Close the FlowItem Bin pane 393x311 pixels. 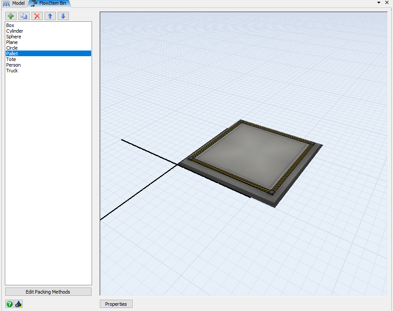387,3
